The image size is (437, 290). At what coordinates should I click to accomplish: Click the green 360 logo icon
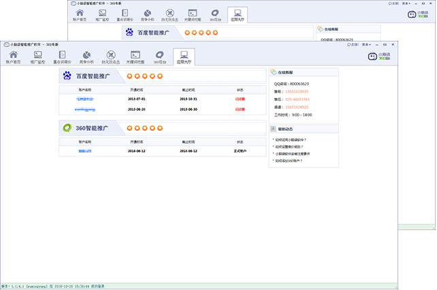67,127
